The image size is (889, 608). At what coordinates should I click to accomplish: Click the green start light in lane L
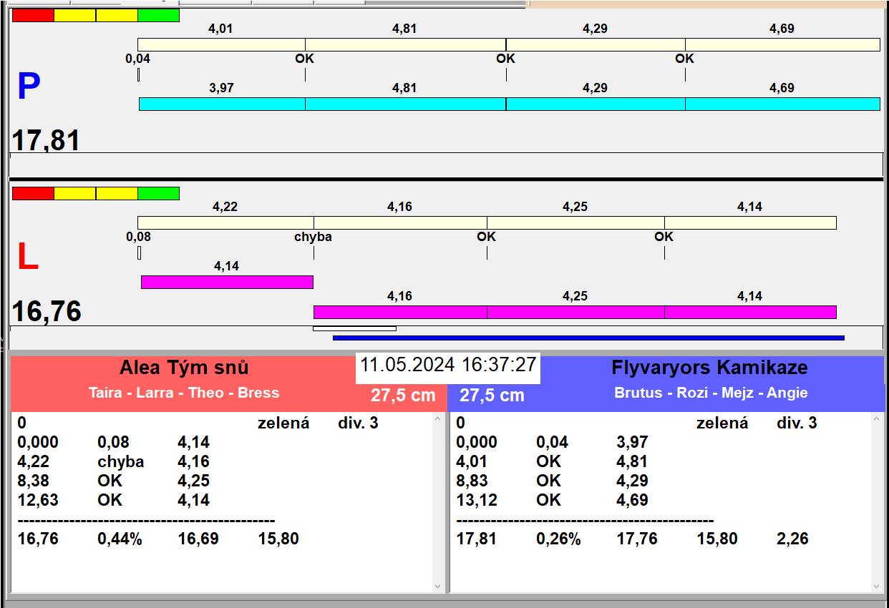(x=158, y=193)
